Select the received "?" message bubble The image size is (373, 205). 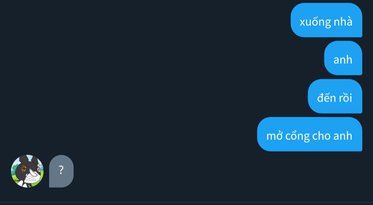pyautogui.click(x=61, y=171)
